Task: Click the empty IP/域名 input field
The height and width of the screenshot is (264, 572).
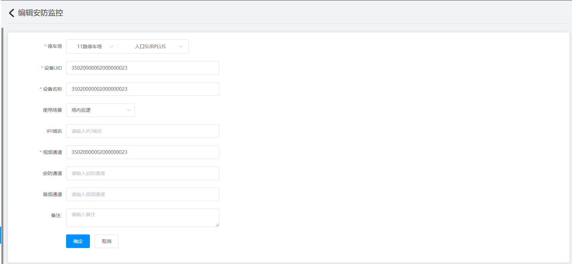Action: (x=142, y=131)
